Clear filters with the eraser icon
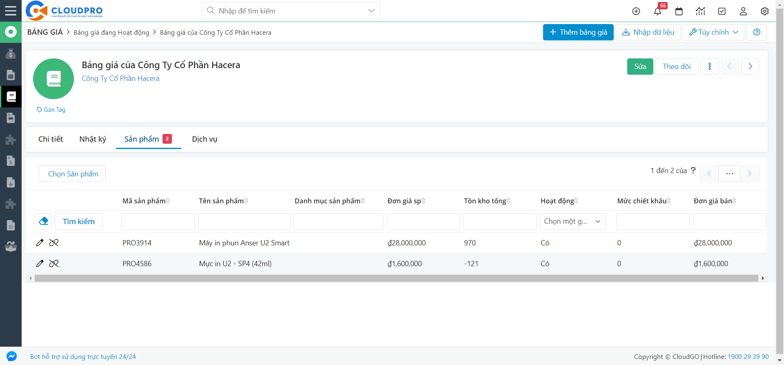This screenshot has height=365, width=784. click(x=43, y=221)
